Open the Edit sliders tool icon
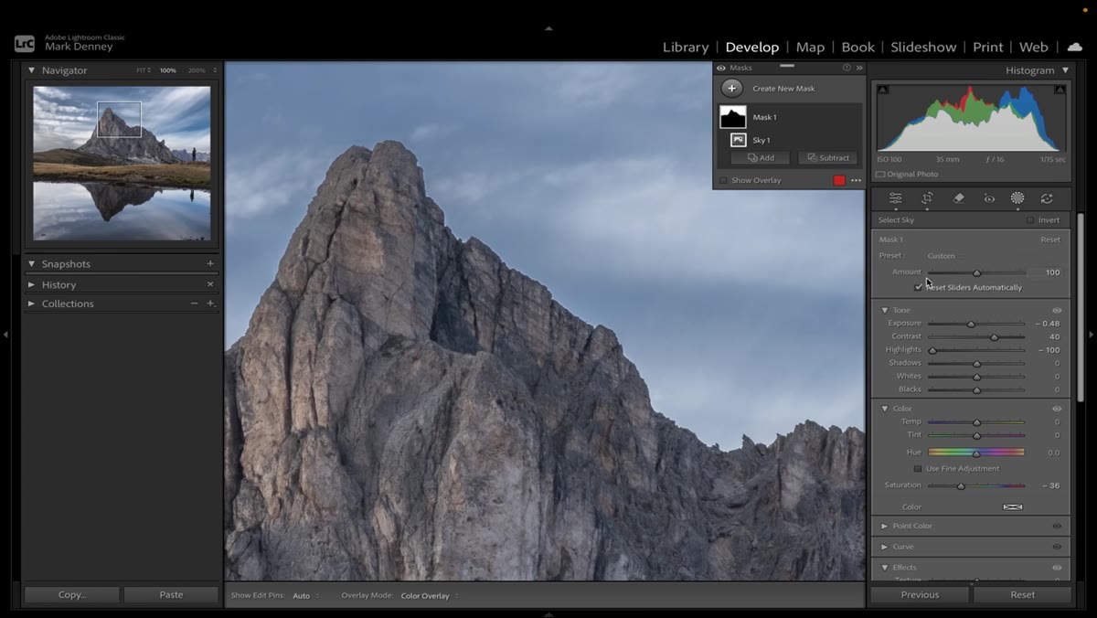 (x=895, y=198)
